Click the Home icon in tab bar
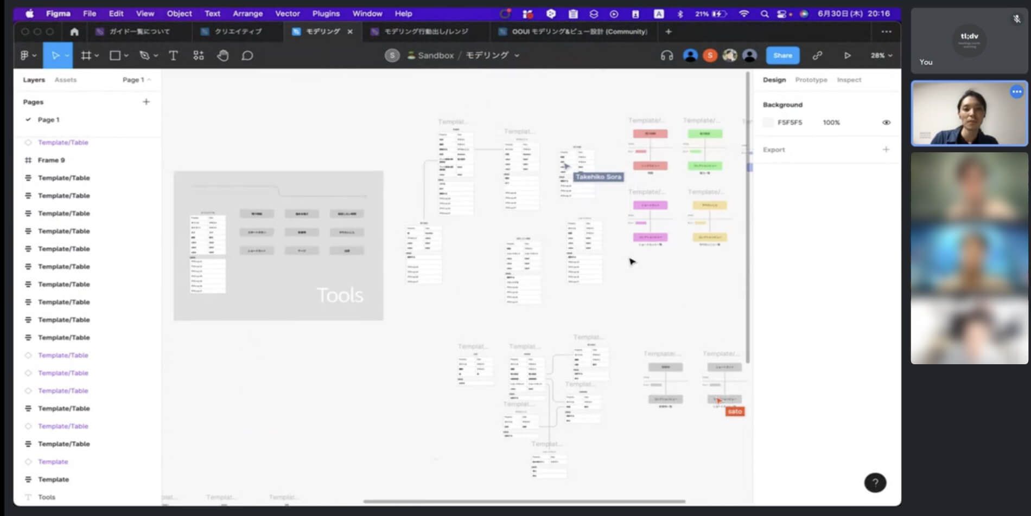 (74, 31)
